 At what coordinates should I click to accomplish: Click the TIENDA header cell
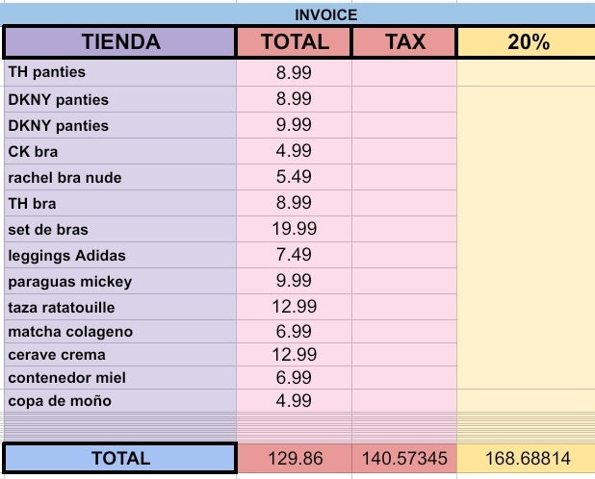tap(120, 42)
